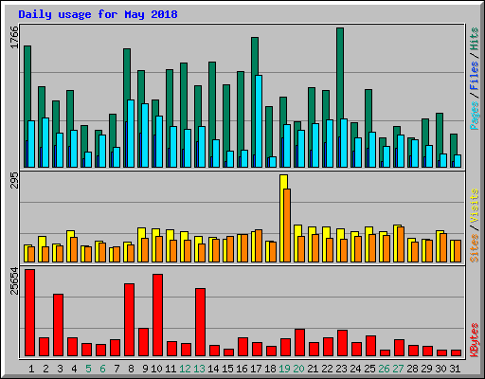Click green weekend day label 6
Viewport: 485px width, 379px height.
click(x=102, y=369)
